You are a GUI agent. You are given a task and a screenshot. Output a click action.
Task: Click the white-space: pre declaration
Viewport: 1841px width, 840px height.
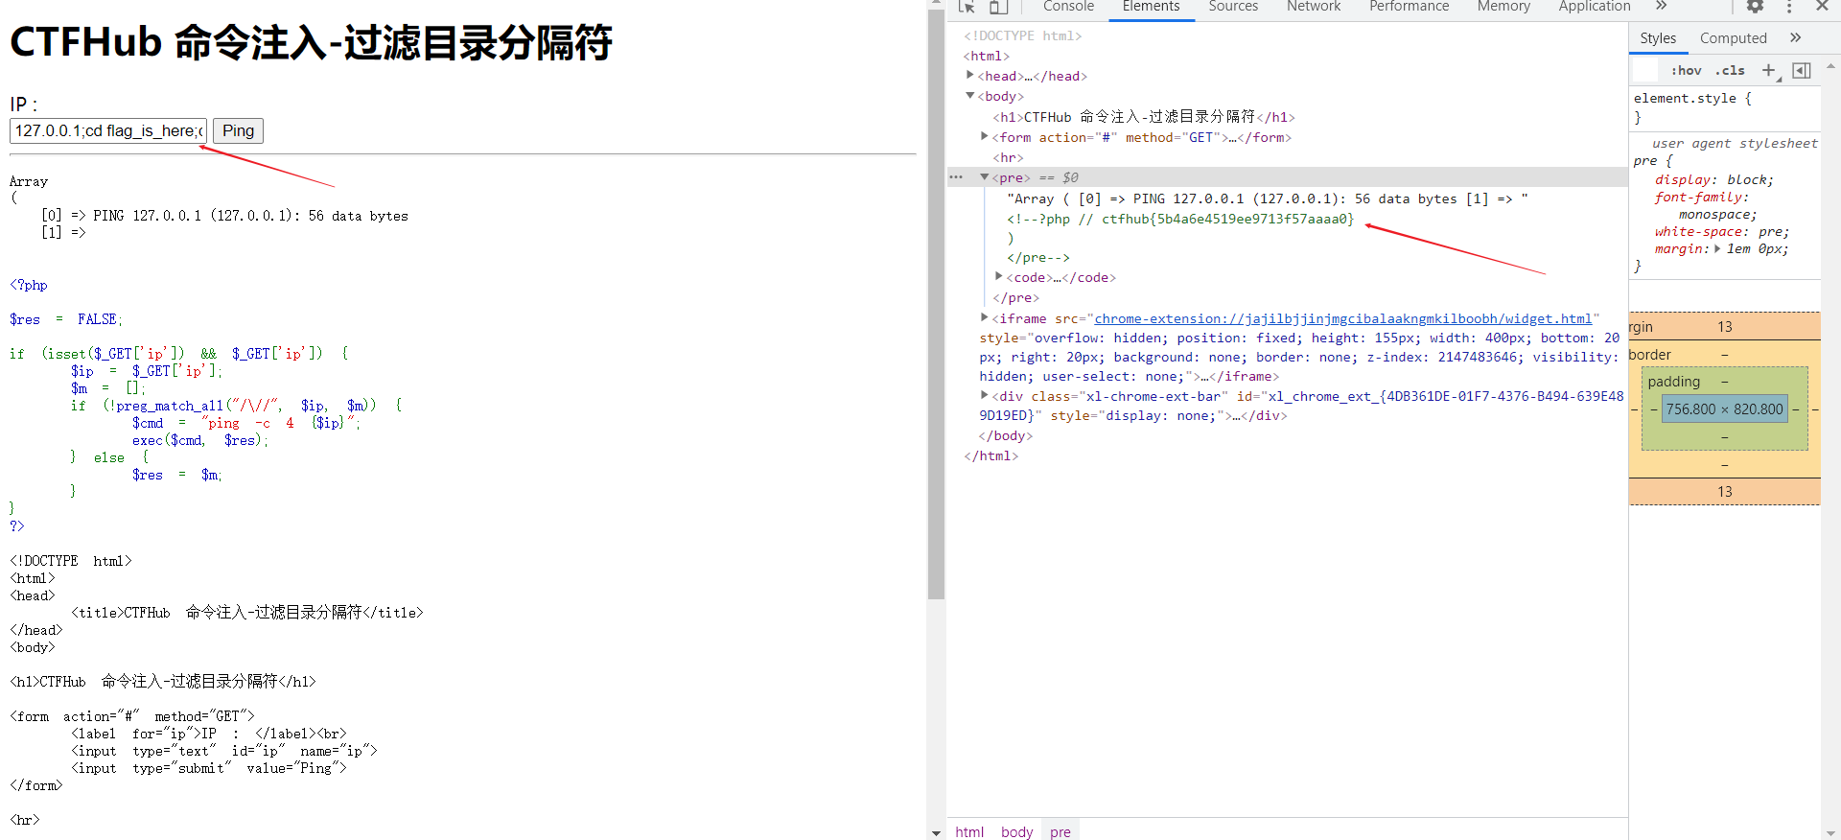click(1722, 231)
